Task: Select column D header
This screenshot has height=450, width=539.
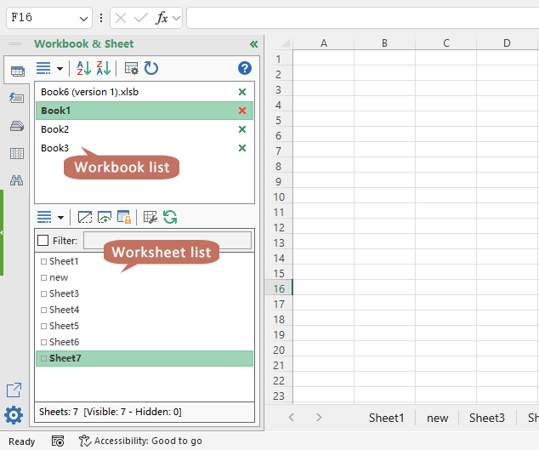Action: [x=507, y=43]
